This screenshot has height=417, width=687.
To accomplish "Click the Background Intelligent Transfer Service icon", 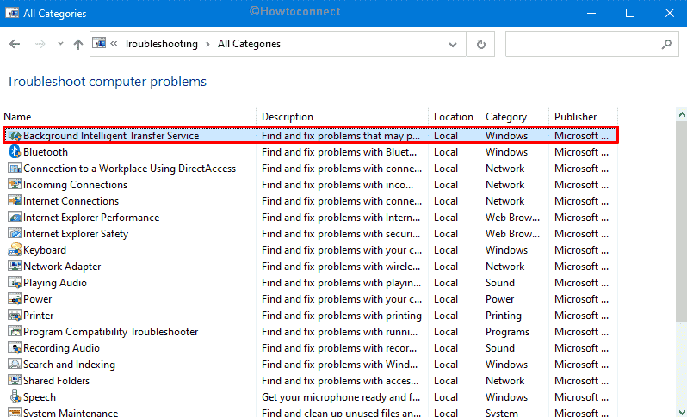I will tap(15, 136).
